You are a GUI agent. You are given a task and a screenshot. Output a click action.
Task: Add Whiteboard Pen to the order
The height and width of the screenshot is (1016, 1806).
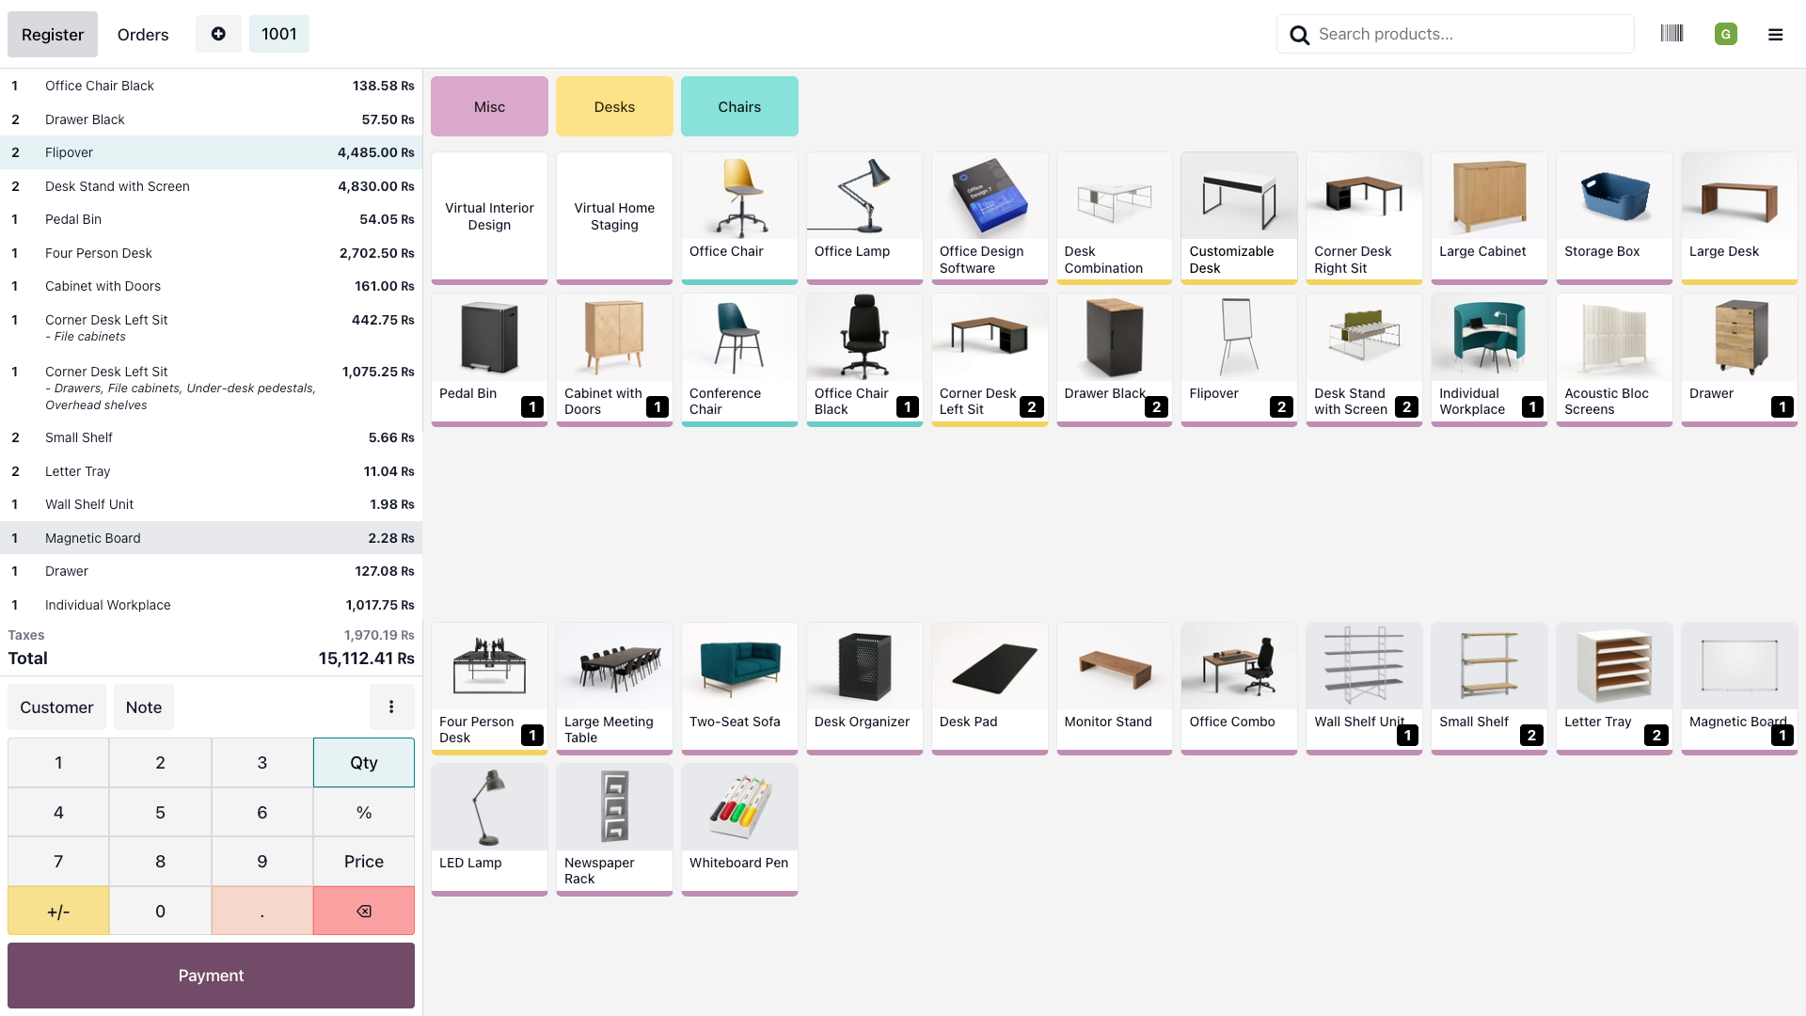(x=739, y=829)
